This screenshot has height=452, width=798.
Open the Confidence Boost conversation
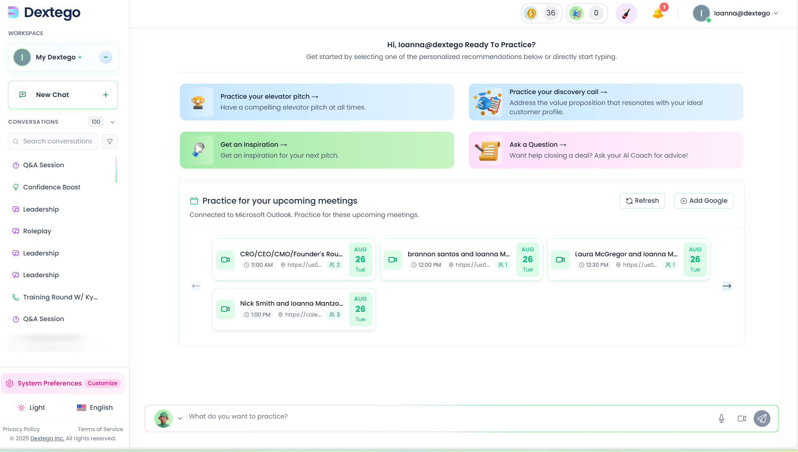pyautogui.click(x=51, y=187)
